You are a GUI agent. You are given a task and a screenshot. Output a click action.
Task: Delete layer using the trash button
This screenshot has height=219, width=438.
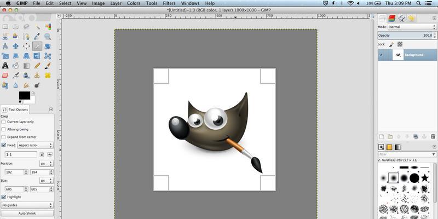433,136
